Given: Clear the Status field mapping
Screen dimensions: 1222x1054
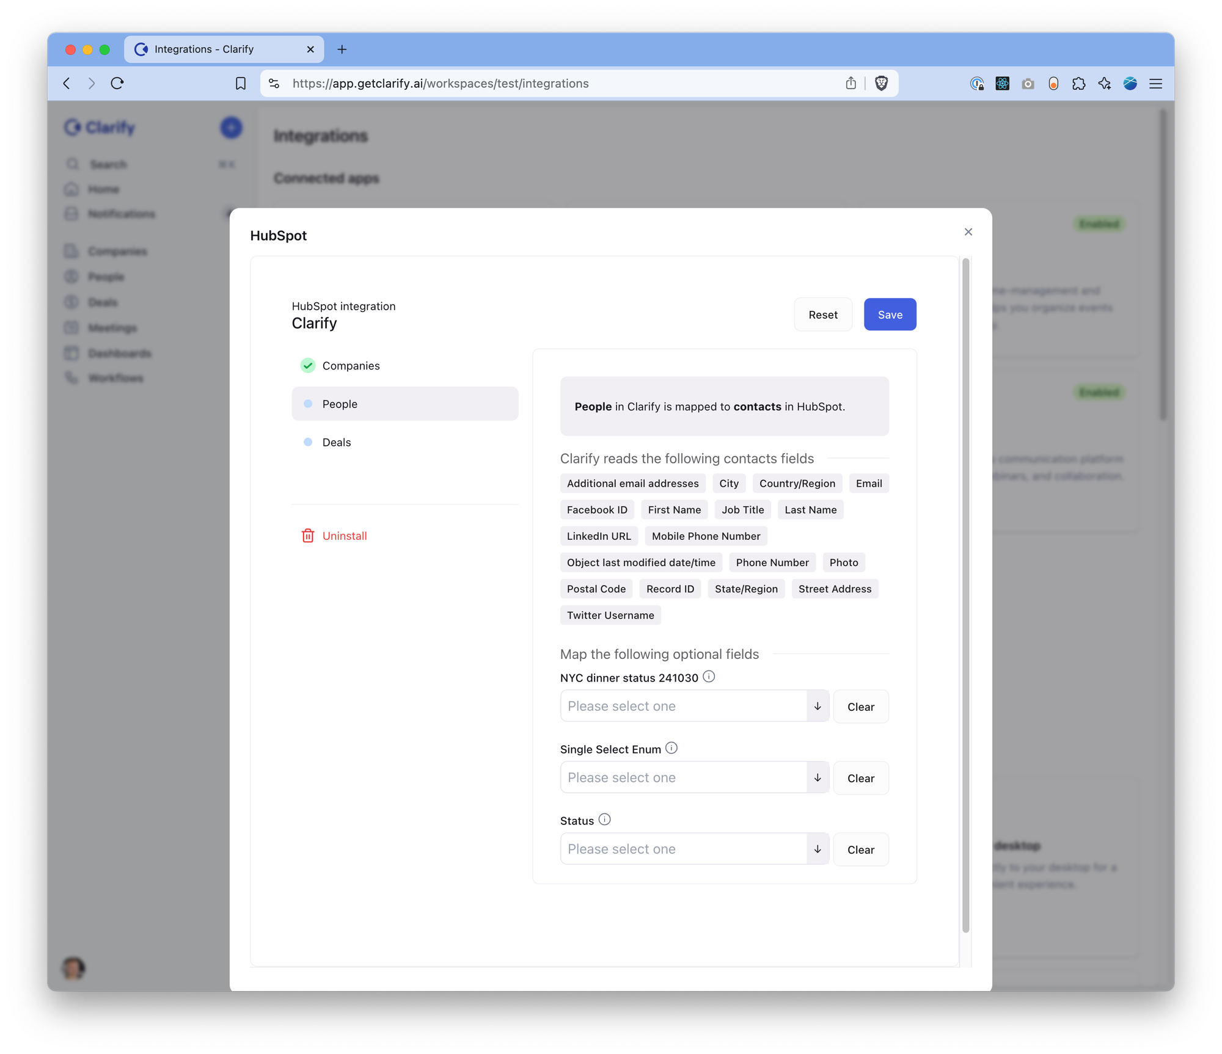Looking at the screenshot, I should coord(860,850).
